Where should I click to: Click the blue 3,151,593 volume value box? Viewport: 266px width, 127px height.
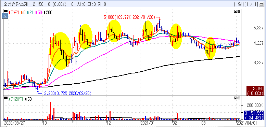coord(254,115)
